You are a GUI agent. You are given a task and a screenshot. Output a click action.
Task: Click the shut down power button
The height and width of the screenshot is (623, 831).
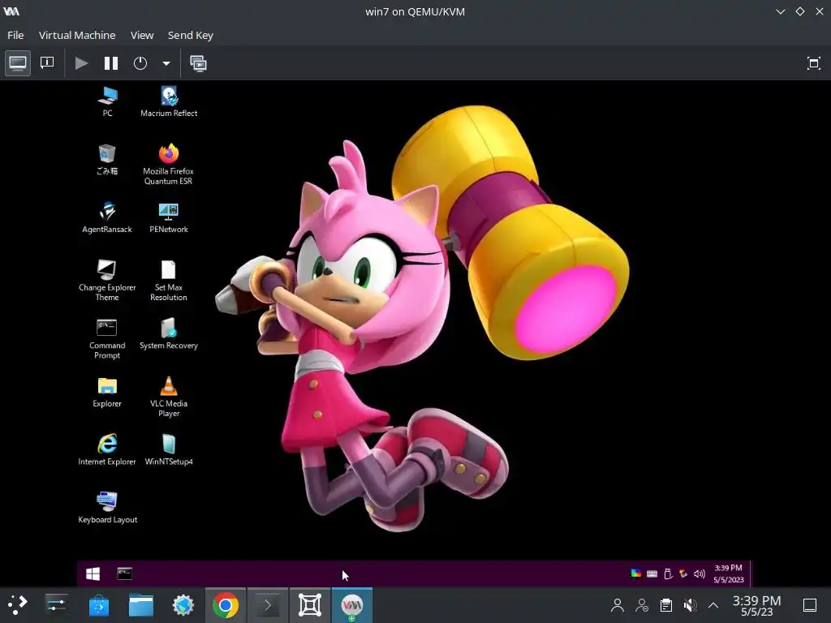coord(140,63)
